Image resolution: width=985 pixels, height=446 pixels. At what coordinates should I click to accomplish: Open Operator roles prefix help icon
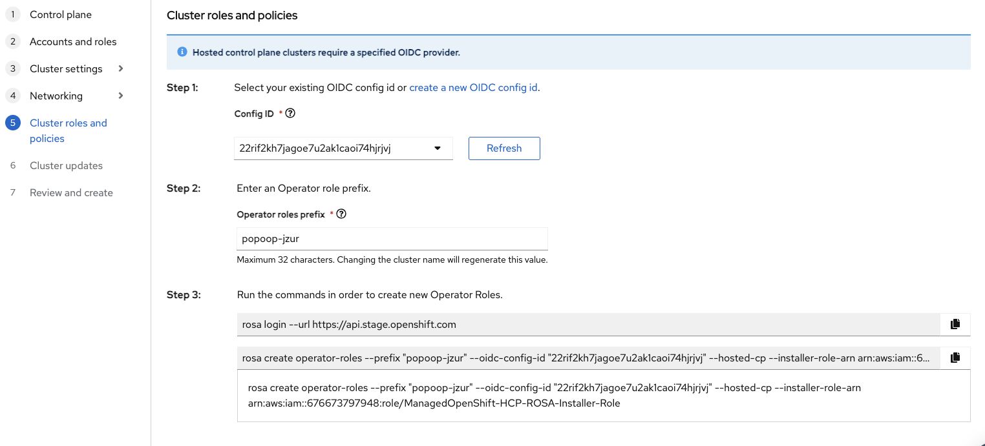click(342, 214)
